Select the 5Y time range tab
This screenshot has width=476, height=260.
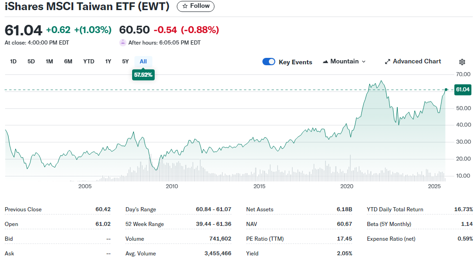tap(125, 62)
